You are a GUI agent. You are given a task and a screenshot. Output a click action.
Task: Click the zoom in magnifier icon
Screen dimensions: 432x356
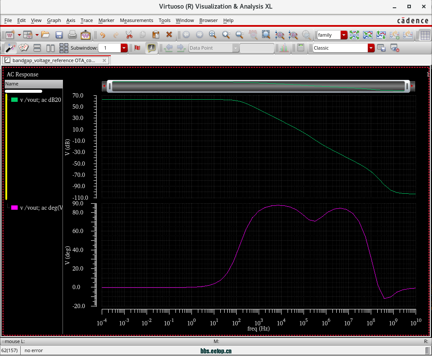click(226, 35)
